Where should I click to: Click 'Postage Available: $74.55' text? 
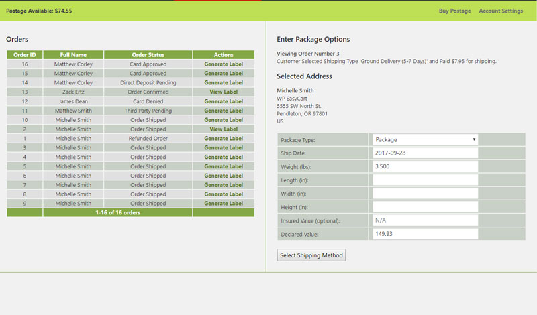(39, 11)
